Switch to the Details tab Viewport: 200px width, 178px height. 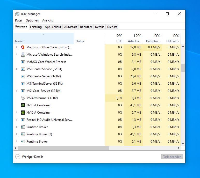pos(100,27)
